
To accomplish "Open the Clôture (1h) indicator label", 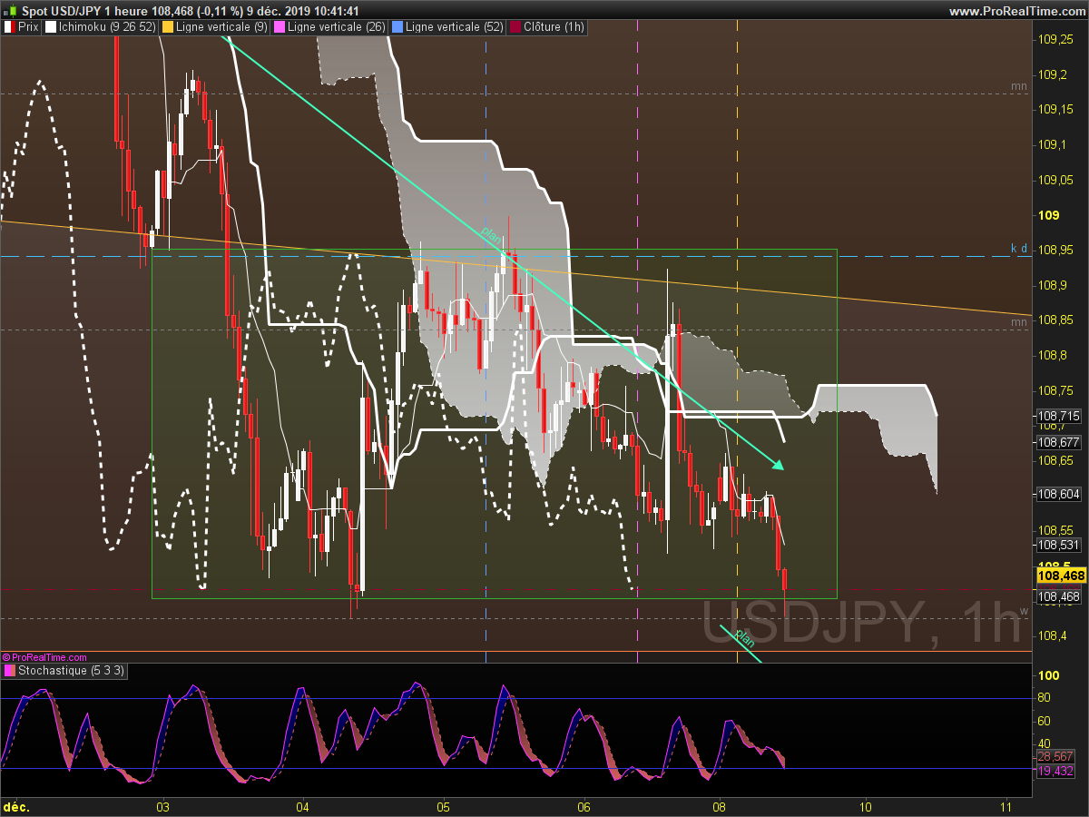I will pos(554,27).
